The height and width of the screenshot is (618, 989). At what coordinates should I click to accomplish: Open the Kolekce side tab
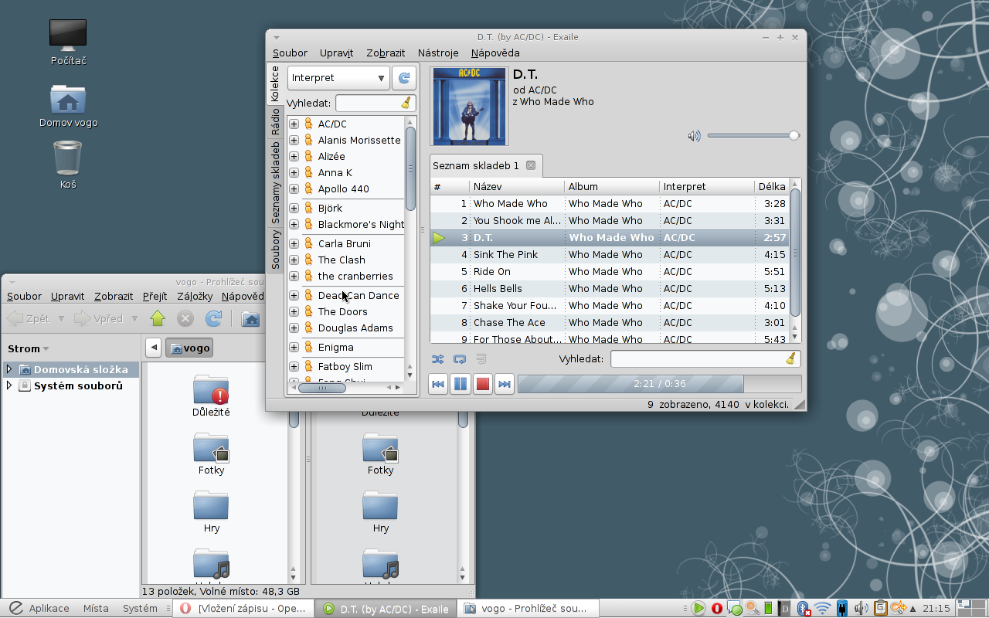click(275, 84)
